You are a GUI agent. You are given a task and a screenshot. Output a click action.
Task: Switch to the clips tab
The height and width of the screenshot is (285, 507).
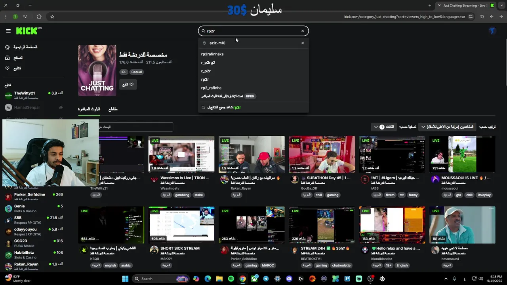pos(113,109)
